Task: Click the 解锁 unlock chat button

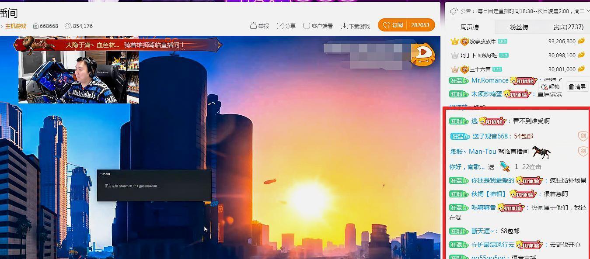Action: point(551,86)
